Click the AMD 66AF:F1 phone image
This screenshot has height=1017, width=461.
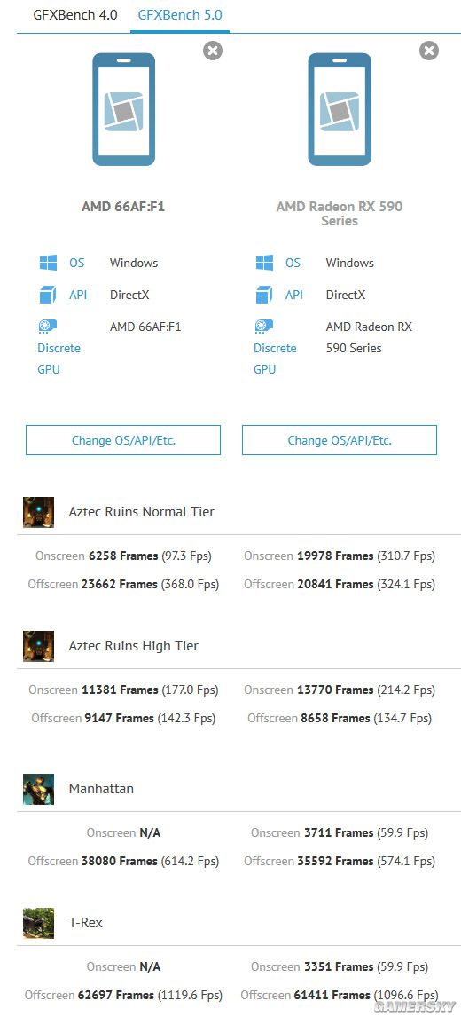coord(124,109)
